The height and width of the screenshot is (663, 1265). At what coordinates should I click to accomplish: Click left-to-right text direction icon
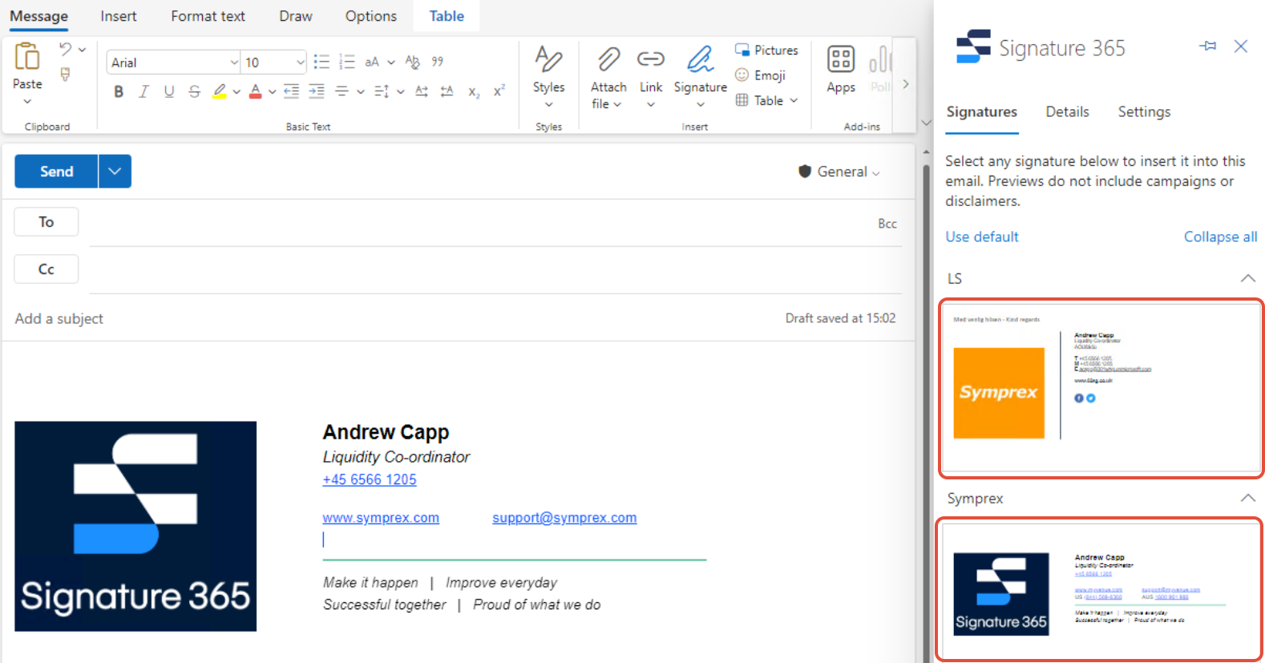tap(422, 91)
